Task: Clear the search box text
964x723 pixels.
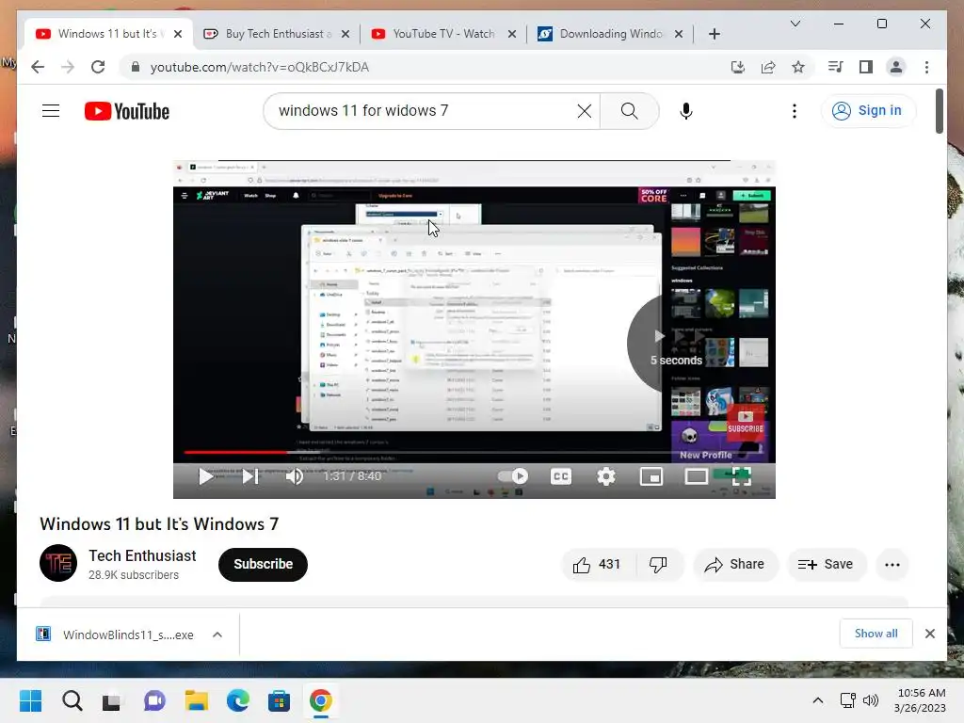Action: (584, 111)
